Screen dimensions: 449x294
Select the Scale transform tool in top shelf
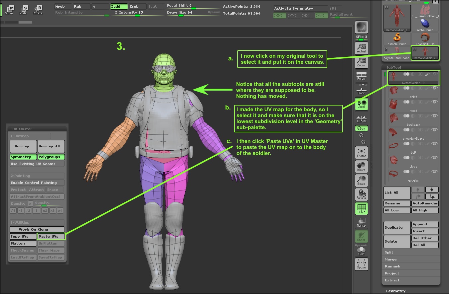click(x=23, y=10)
